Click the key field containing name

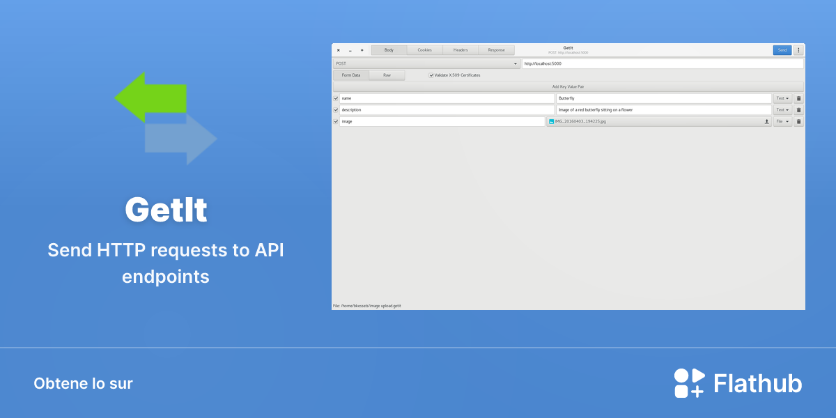point(447,99)
